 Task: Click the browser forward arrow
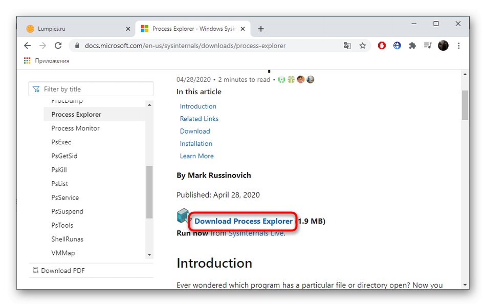pyautogui.click(x=43, y=46)
